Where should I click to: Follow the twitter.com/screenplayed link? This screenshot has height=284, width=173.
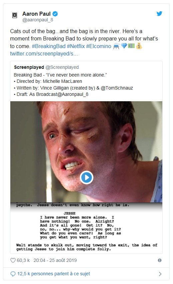point(44,53)
